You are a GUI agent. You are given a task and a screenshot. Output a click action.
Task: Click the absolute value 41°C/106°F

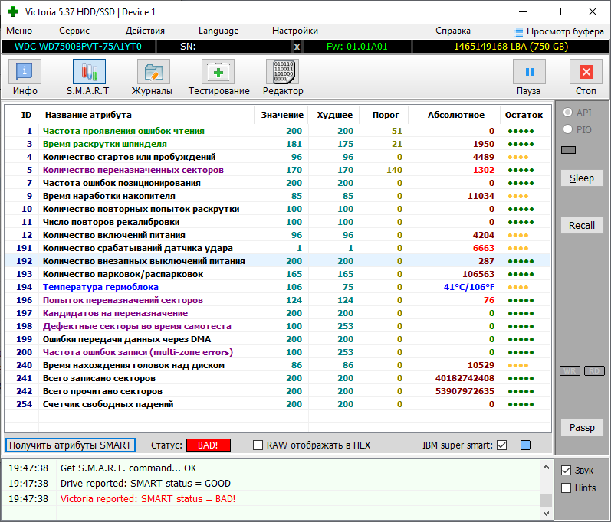coord(468,287)
